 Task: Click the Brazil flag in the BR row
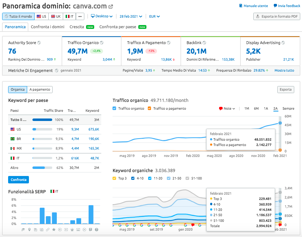point(12,139)
